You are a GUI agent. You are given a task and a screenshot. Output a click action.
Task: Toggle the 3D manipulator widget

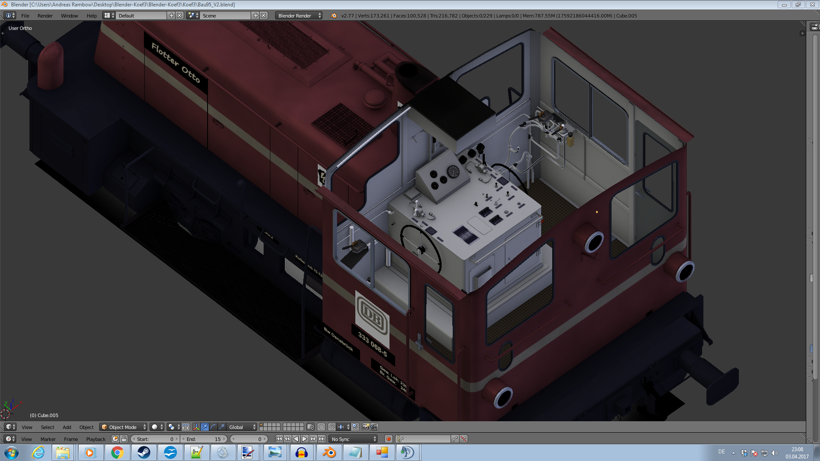click(196, 427)
